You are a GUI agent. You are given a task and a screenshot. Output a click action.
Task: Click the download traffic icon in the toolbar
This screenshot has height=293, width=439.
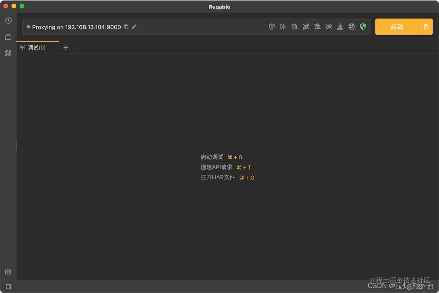click(x=340, y=26)
